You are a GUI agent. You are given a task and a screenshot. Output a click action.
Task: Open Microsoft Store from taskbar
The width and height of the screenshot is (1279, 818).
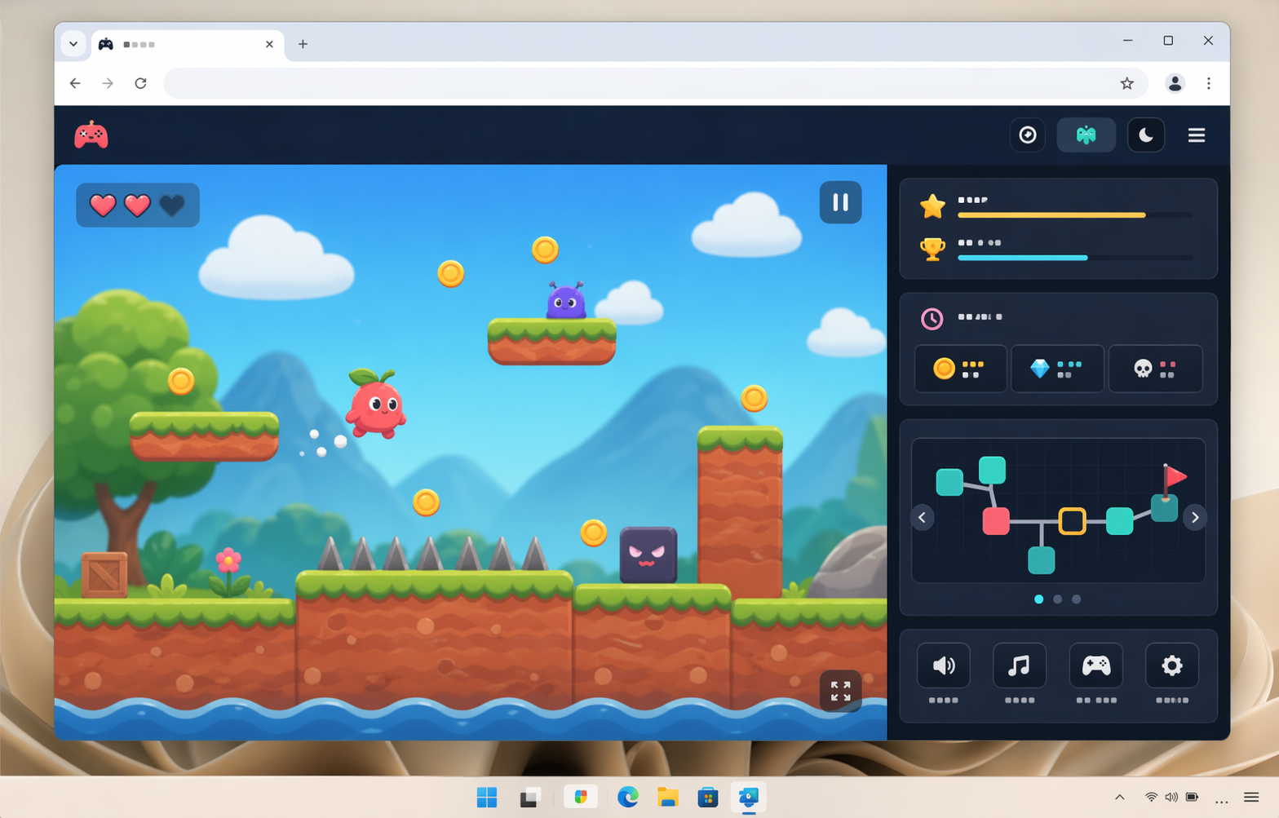click(708, 797)
